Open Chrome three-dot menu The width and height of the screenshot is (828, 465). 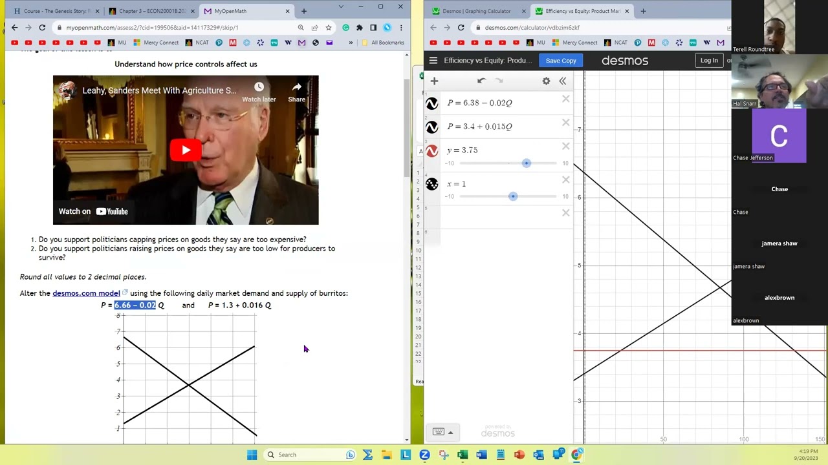point(401,28)
